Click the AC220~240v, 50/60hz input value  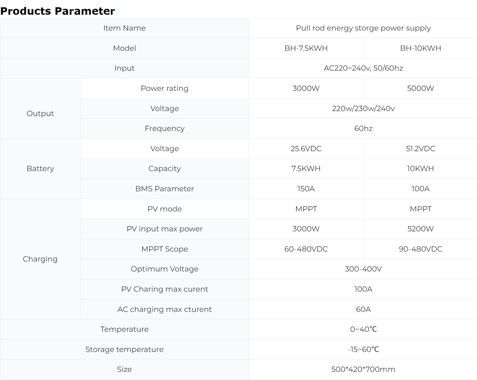[363, 68]
